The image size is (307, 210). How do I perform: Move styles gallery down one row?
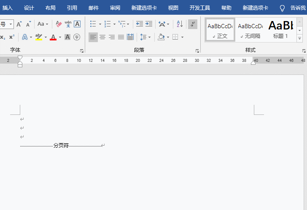(299, 30)
